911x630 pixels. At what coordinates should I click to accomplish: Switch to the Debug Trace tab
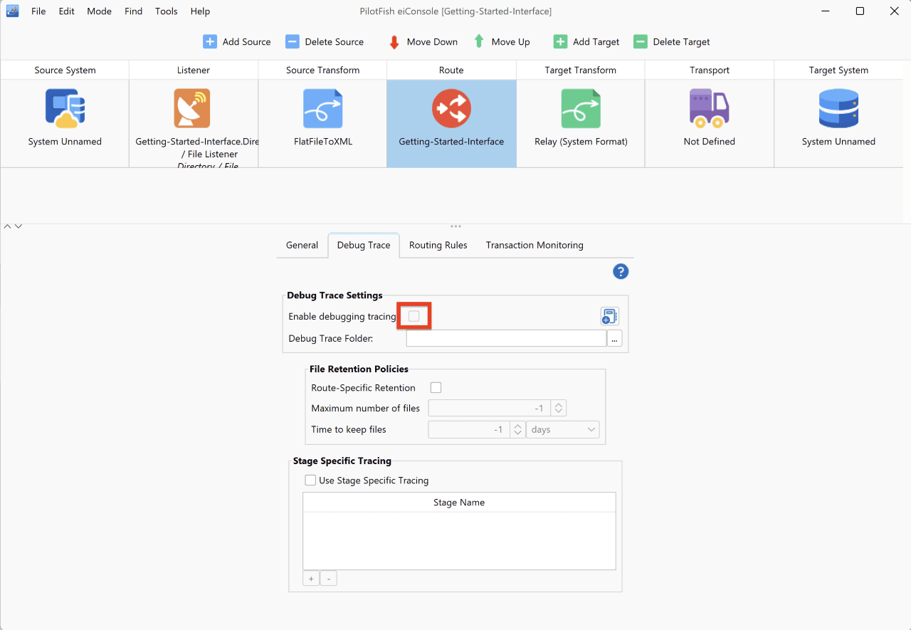[x=364, y=245]
